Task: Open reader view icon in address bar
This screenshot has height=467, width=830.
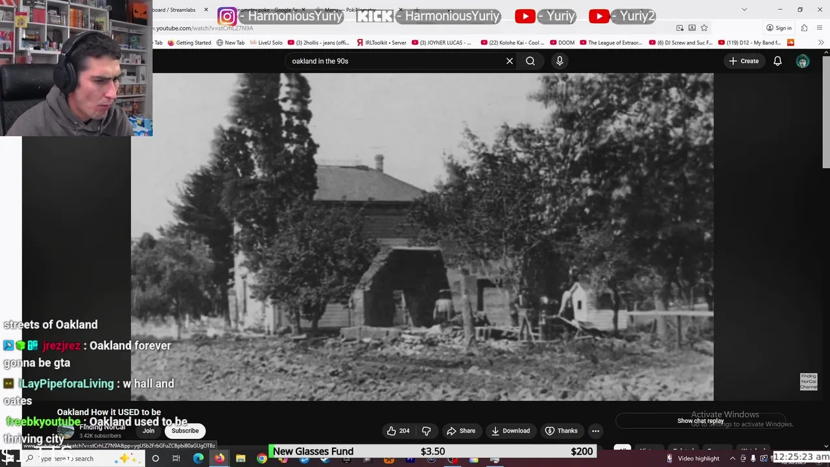Action: click(680, 28)
